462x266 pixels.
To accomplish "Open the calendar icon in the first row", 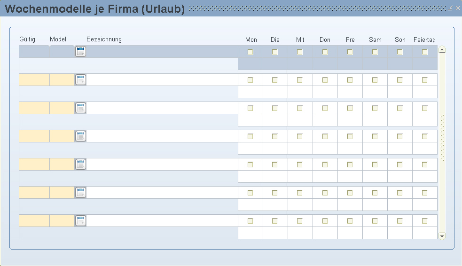I will tap(80, 52).
